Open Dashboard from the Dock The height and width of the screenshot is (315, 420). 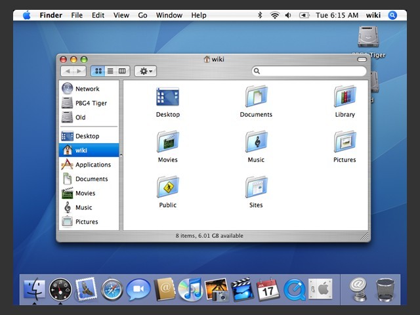[60, 289]
